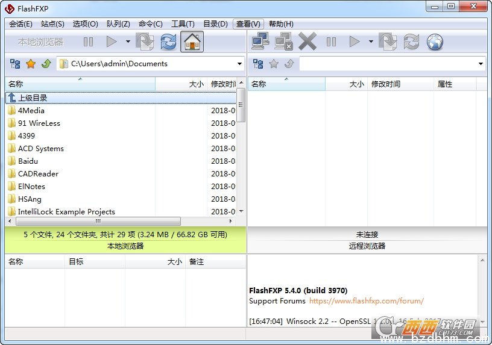Select the Baidu folder
The width and height of the screenshot is (492, 345).
28,161
